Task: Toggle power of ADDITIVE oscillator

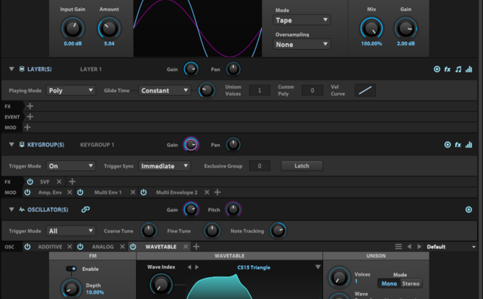Action: tap(27, 247)
